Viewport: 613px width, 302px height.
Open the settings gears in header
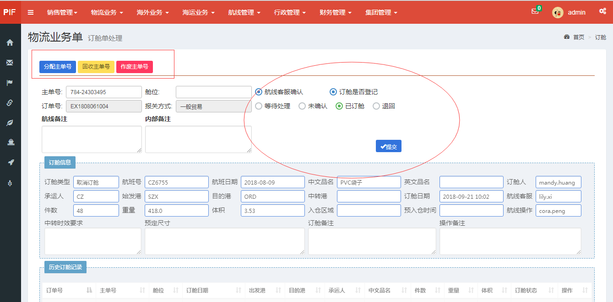[602, 11]
